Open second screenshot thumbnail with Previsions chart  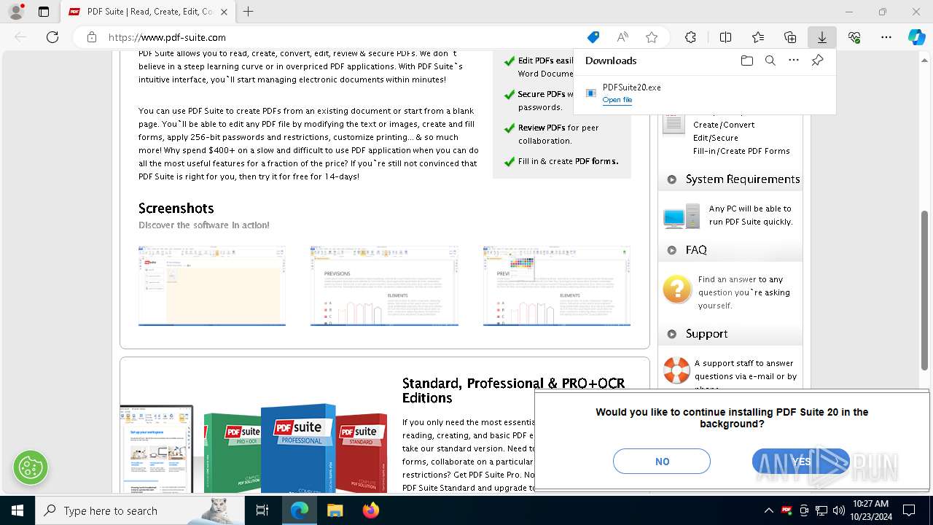pos(384,286)
